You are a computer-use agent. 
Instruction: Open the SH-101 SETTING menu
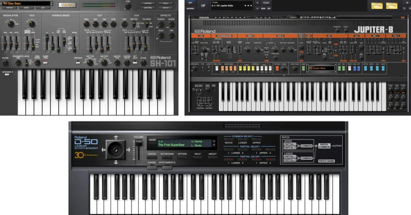148,8
